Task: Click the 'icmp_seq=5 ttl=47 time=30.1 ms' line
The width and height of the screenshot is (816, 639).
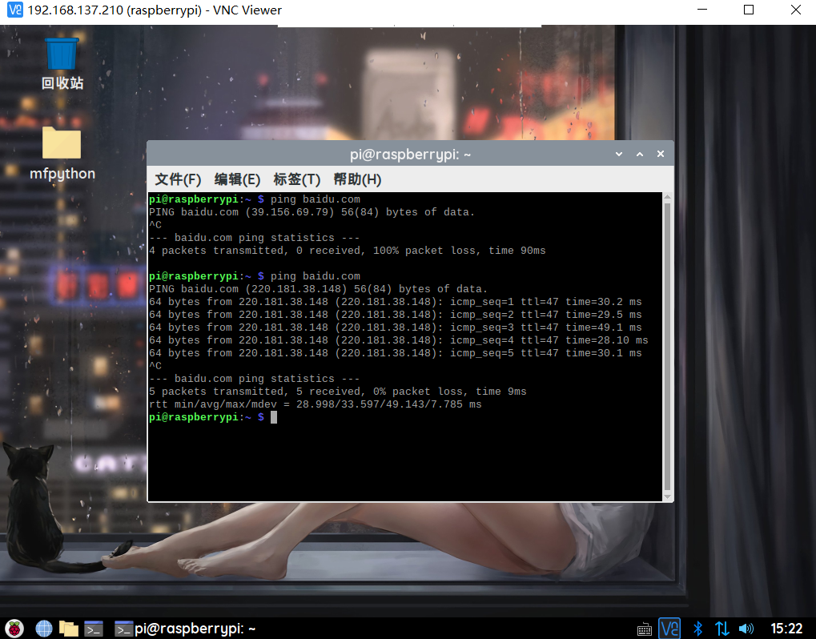Action: click(x=395, y=353)
